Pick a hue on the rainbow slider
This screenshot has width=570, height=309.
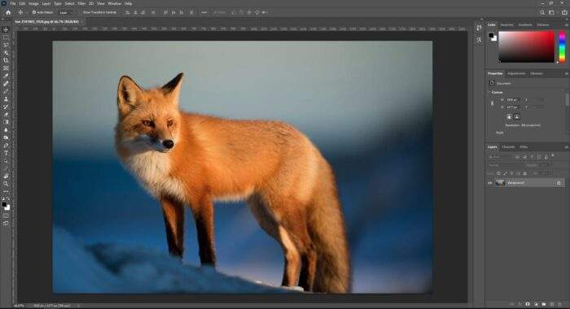pos(562,46)
